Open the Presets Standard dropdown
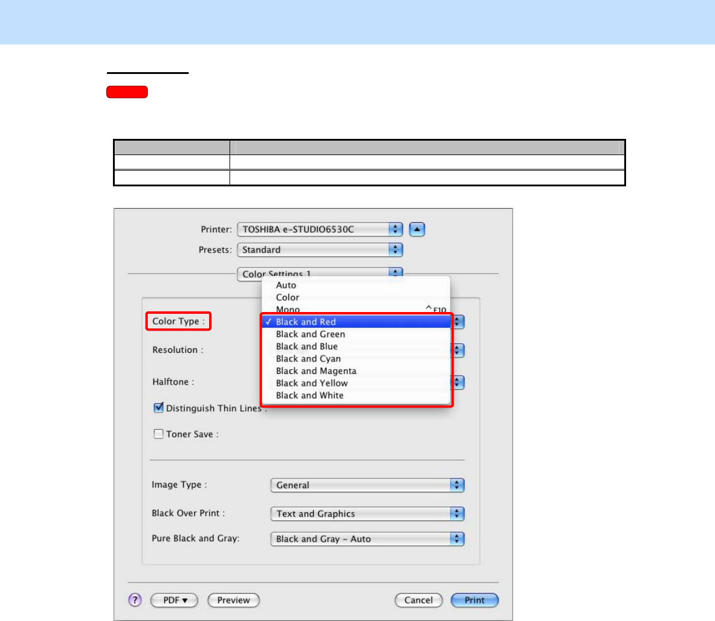 [320, 249]
